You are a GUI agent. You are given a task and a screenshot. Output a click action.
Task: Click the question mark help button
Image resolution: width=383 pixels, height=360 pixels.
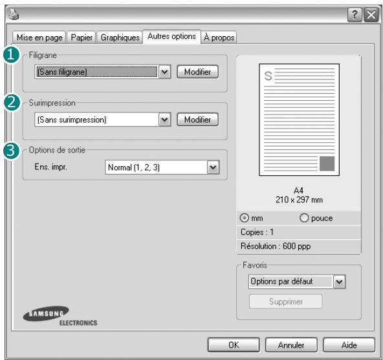coord(355,15)
